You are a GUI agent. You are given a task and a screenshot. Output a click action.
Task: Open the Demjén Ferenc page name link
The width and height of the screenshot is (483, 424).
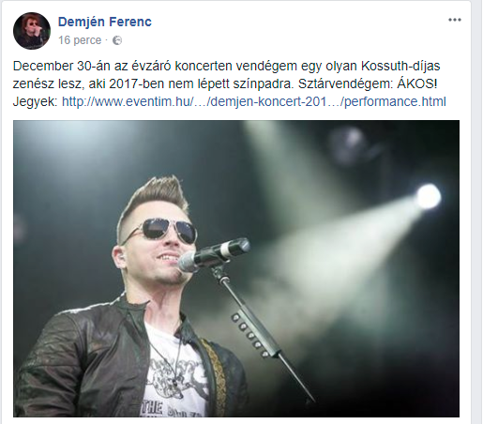pyautogui.click(x=105, y=22)
